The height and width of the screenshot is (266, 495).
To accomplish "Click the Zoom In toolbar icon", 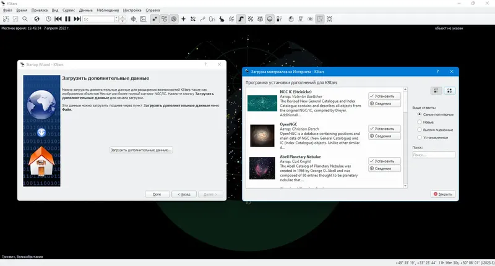I will point(6,19).
